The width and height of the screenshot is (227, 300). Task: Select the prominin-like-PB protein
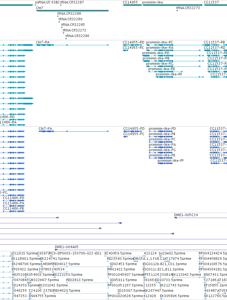162,134
